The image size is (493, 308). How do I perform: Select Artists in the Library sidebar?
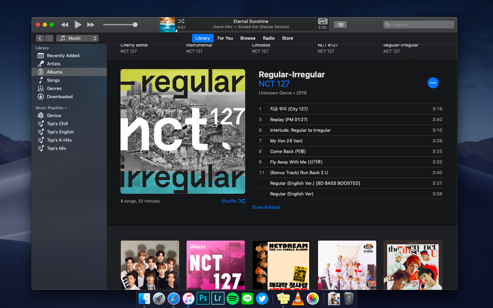(x=69, y=64)
